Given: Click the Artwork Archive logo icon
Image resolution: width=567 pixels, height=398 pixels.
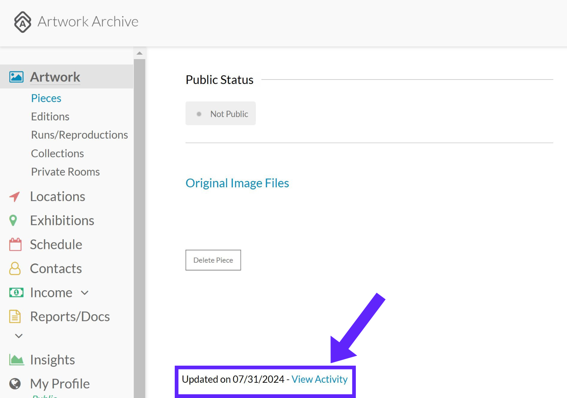Looking at the screenshot, I should click(x=22, y=22).
